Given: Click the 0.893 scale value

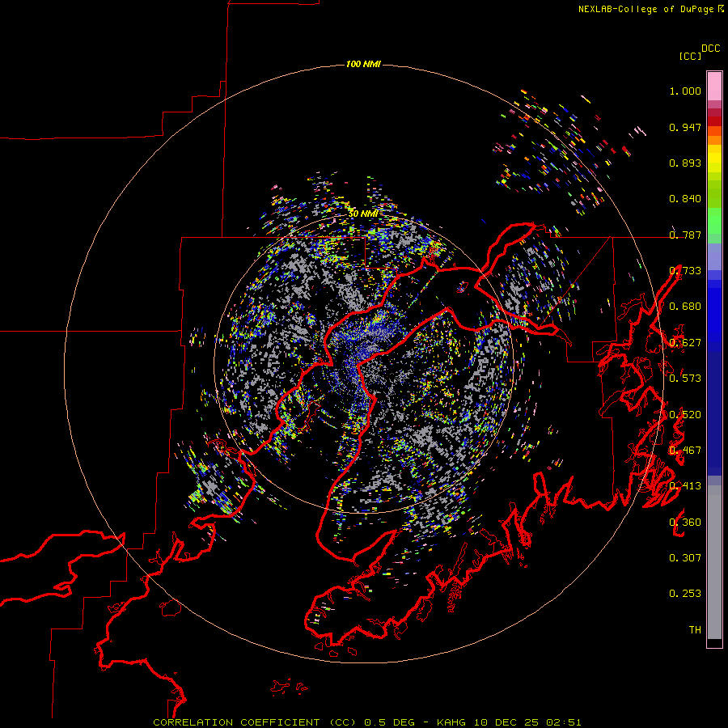Looking at the screenshot, I should [685, 163].
